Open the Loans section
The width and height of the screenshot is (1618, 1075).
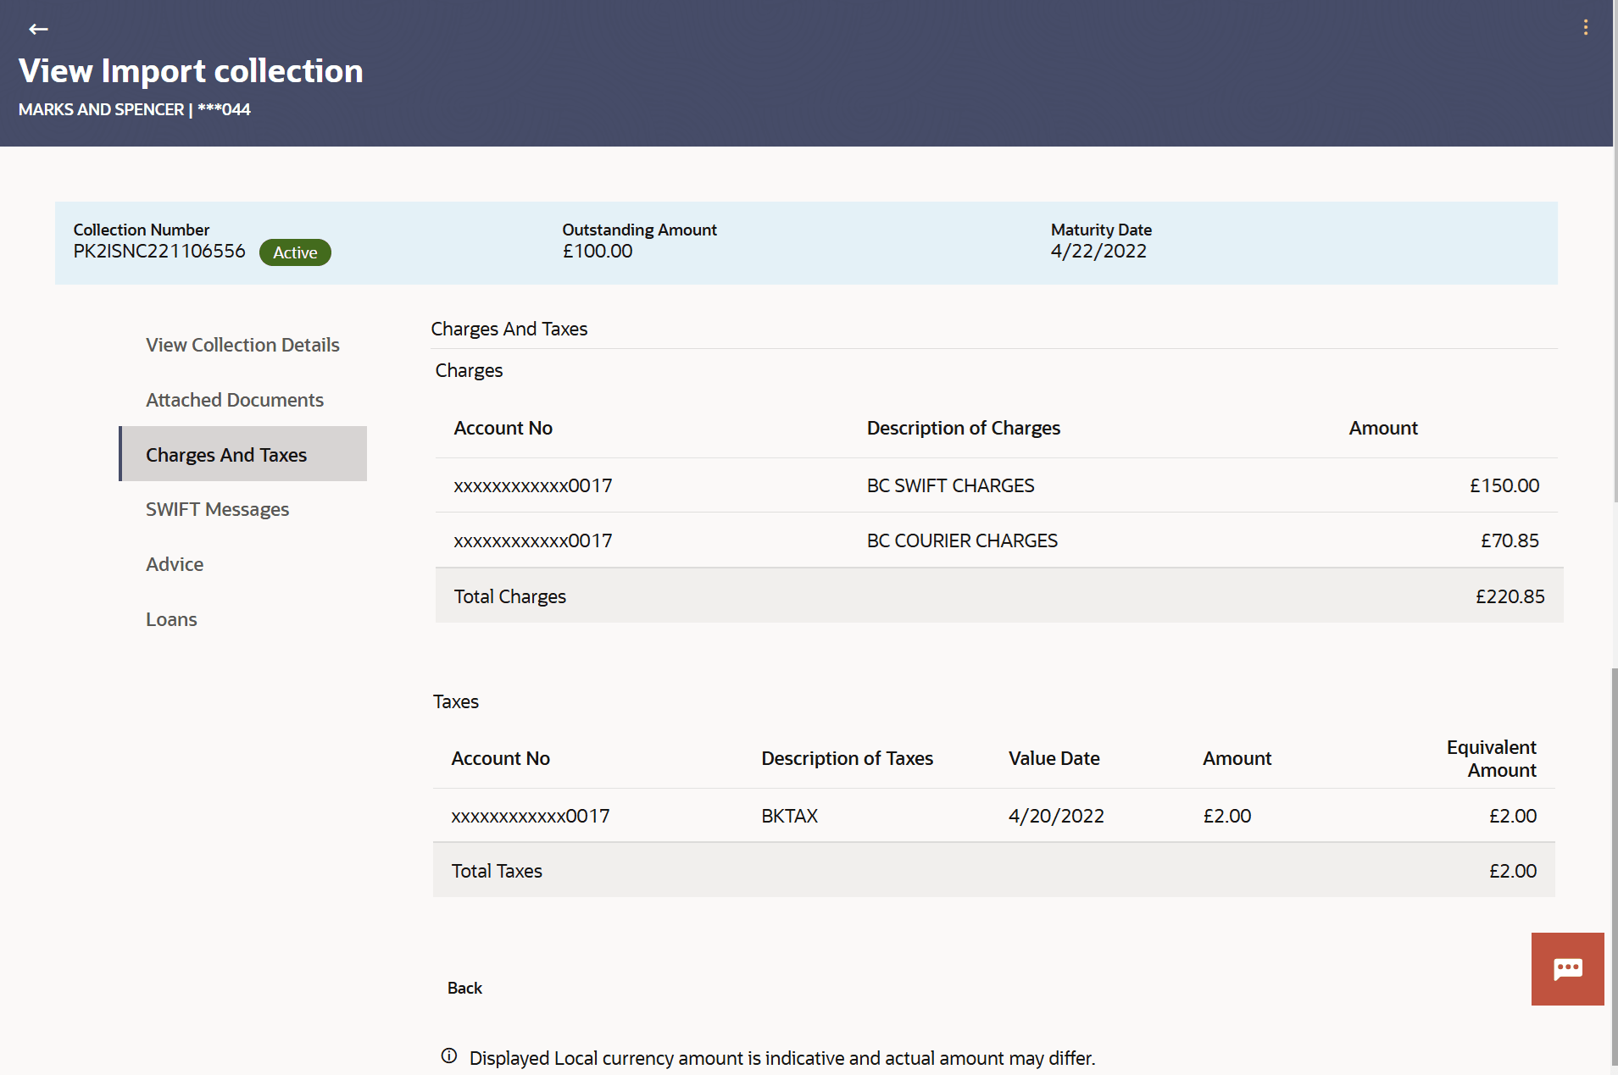click(171, 618)
